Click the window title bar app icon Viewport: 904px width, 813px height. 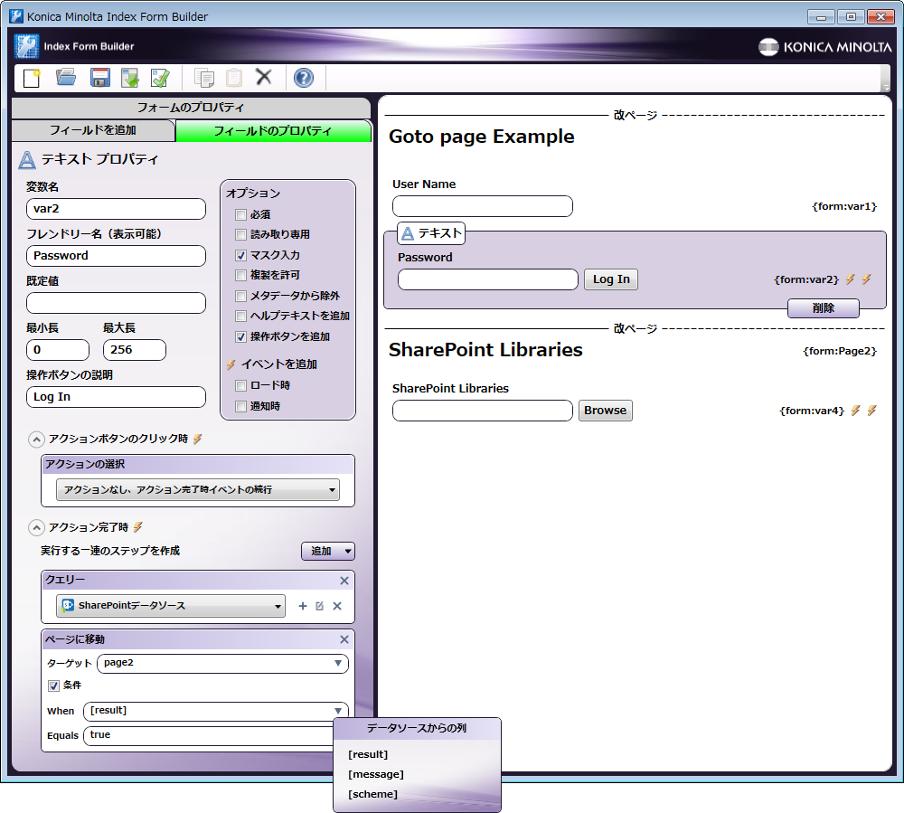[16, 16]
